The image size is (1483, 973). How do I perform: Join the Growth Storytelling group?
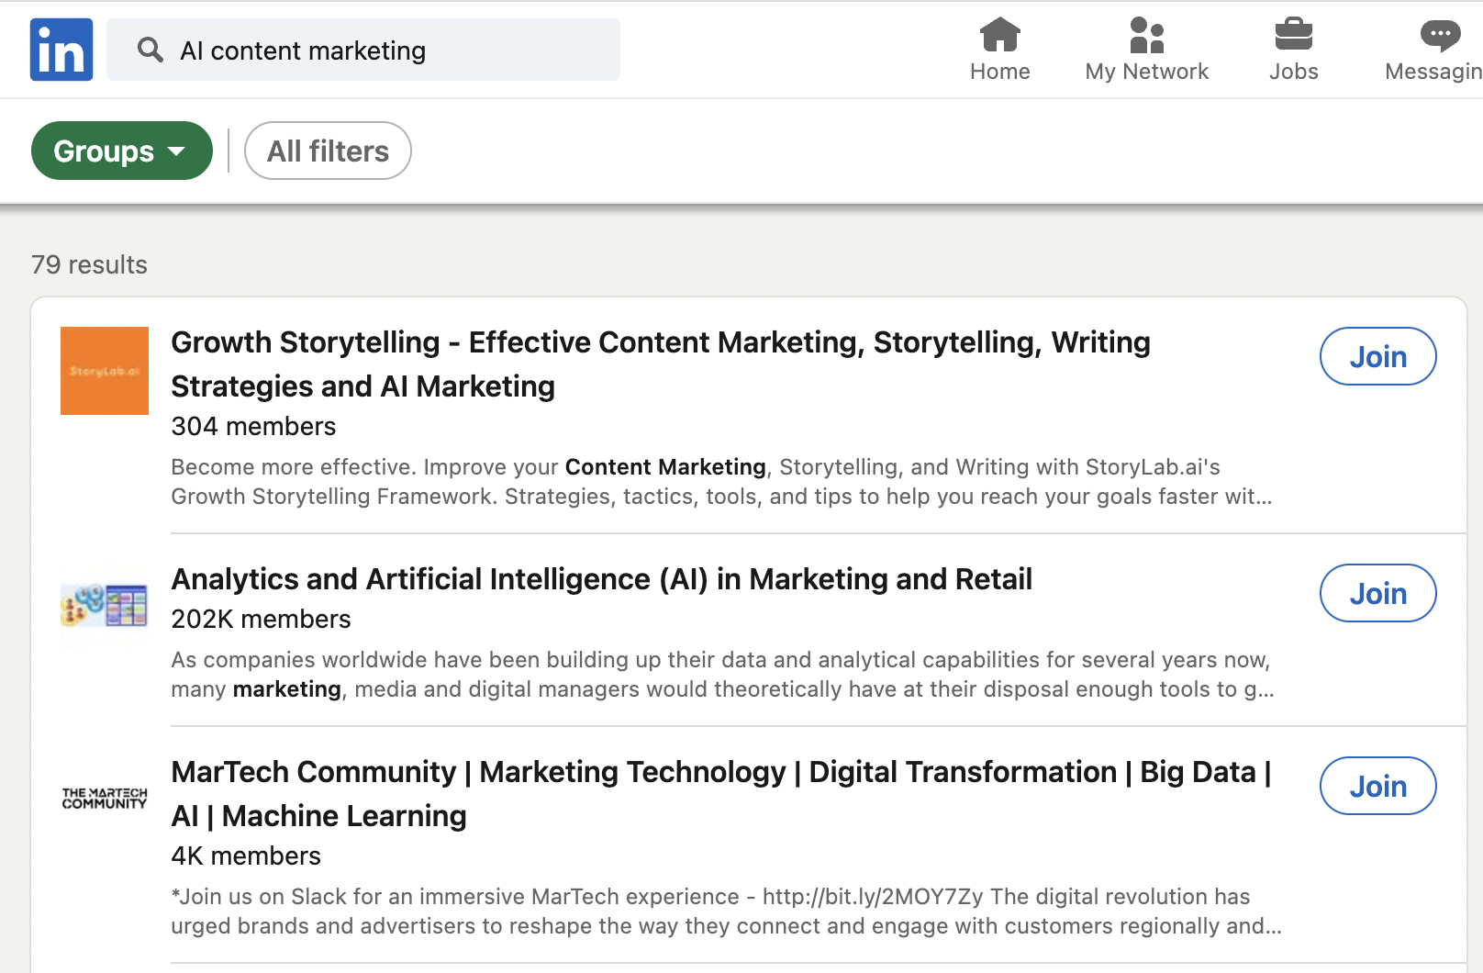pos(1377,356)
